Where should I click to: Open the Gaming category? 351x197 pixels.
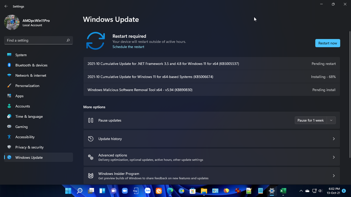pos(38,127)
